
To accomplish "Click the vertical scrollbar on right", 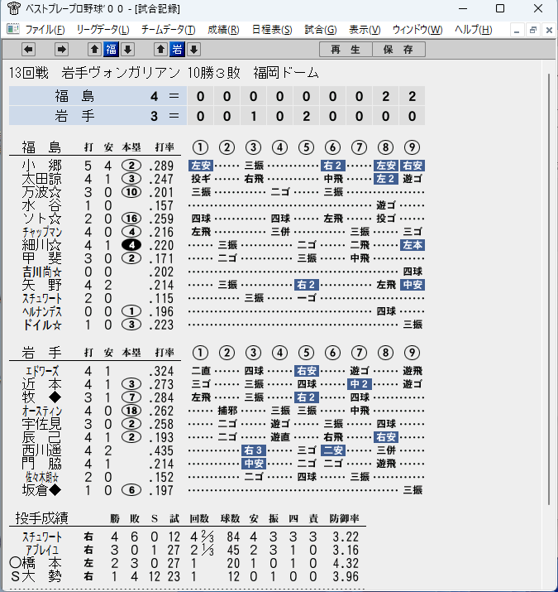I will click(550, 289).
